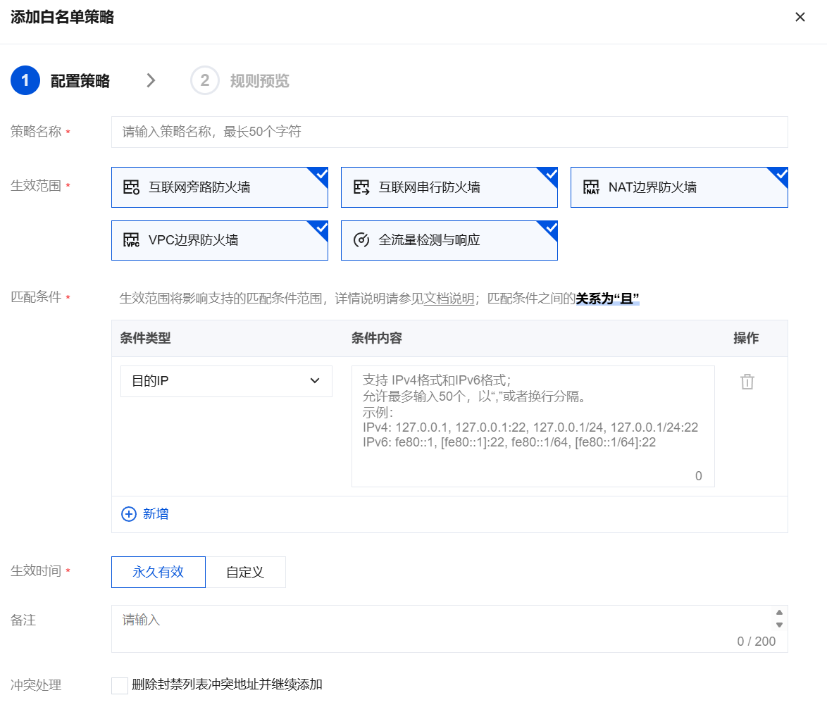This screenshot has width=827, height=719.
Task: Enable 删除封禁列表冲突地址并继续添加 checkbox
Action: tap(120, 685)
